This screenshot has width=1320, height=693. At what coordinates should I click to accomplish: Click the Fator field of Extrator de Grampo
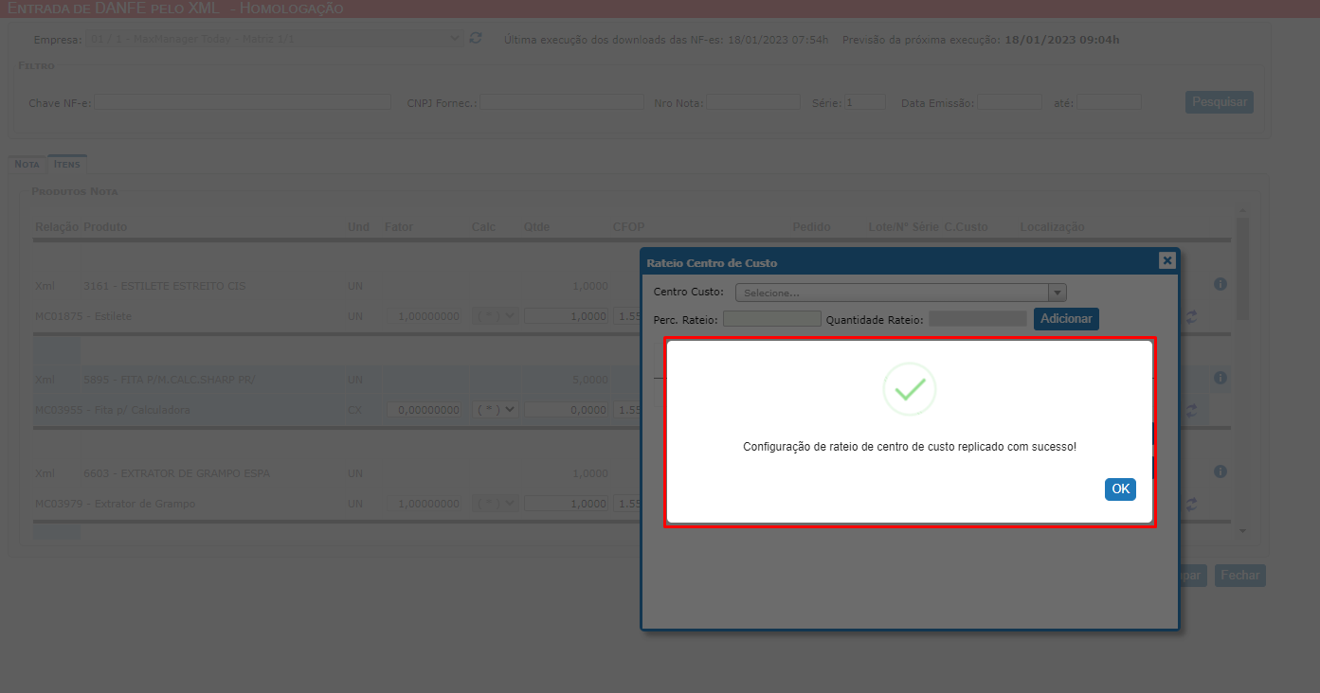tap(424, 504)
